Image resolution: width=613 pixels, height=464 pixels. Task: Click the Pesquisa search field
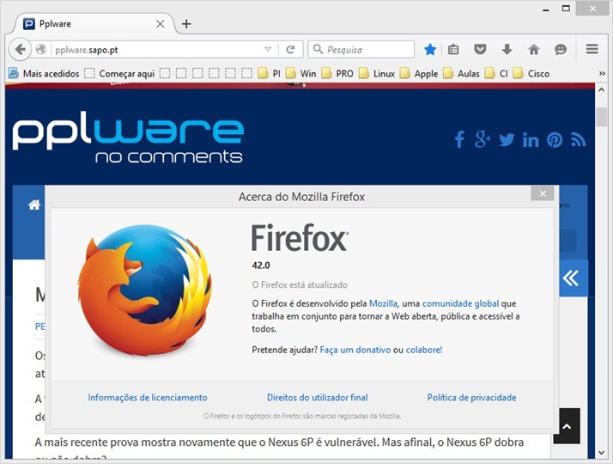point(361,50)
